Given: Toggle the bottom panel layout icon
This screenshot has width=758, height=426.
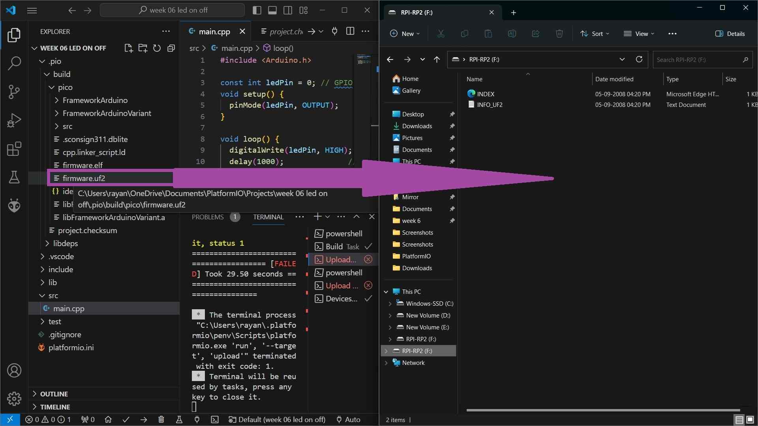Looking at the screenshot, I should coord(272,10).
